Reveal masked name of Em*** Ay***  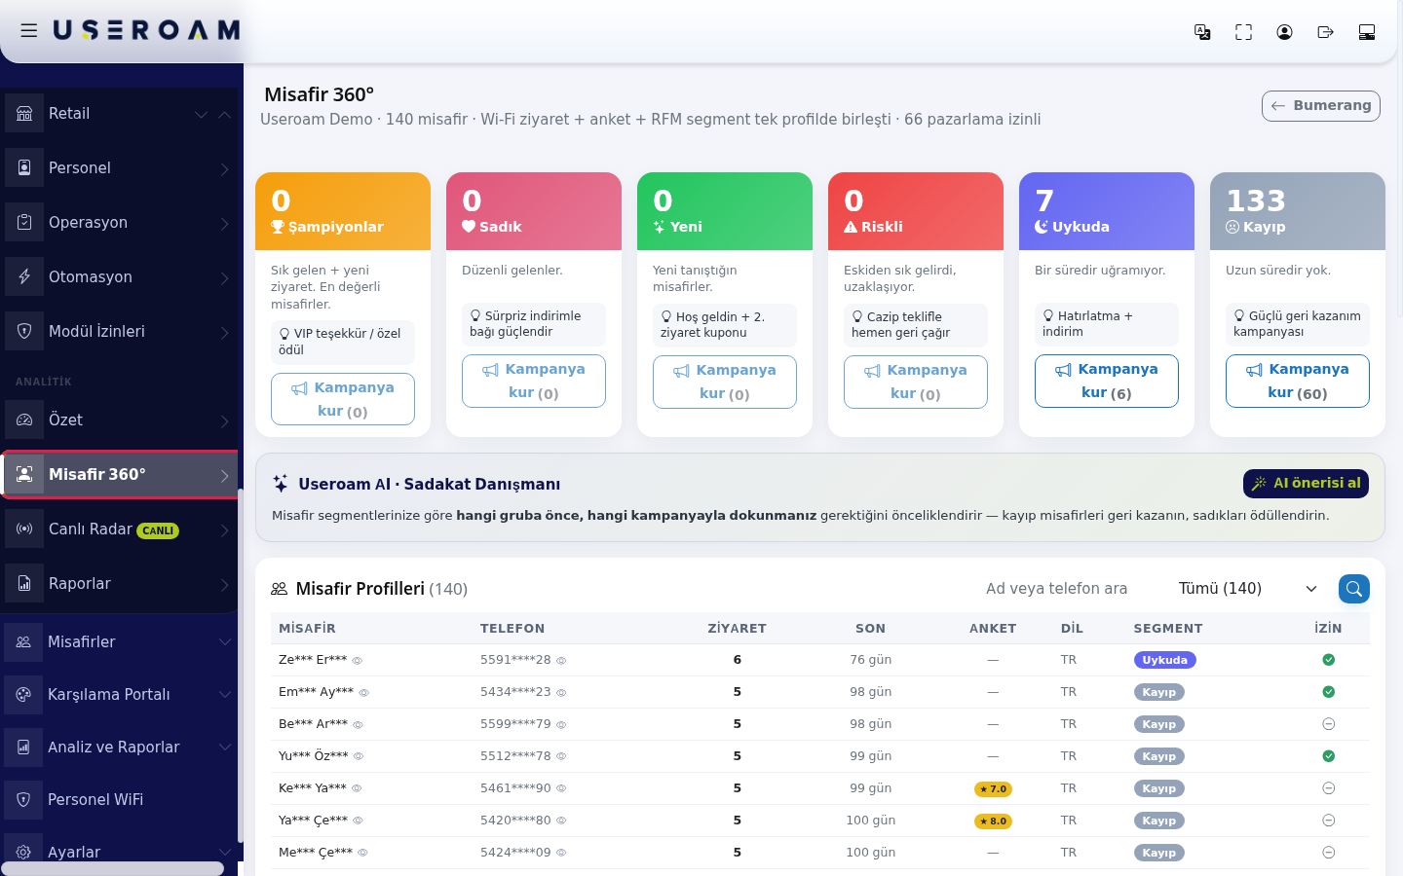[x=363, y=692]
